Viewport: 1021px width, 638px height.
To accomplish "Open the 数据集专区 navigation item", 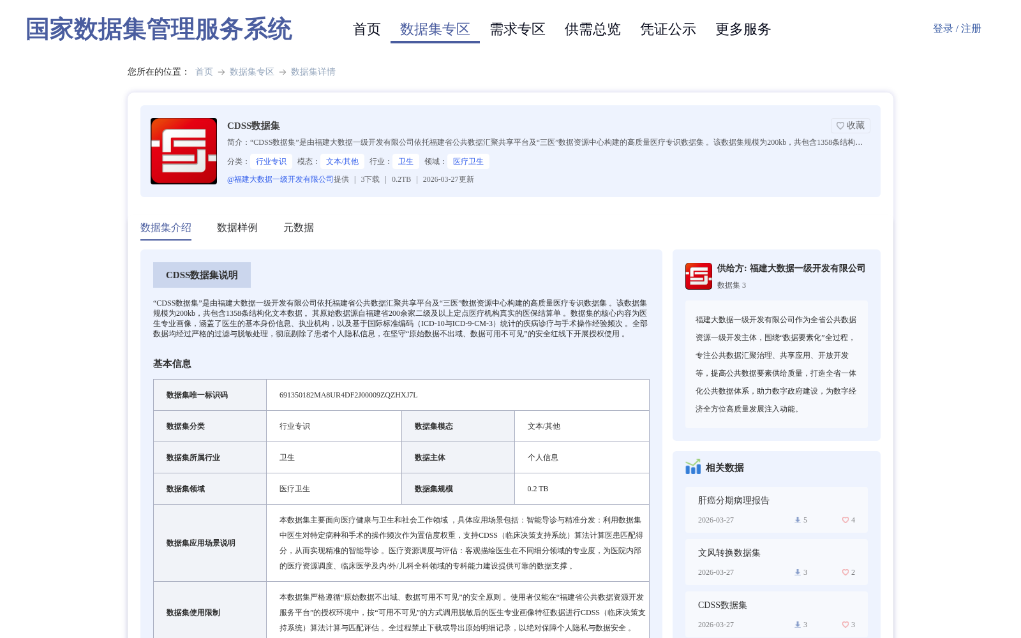I will pyautogui.click(x=435, y=29).
